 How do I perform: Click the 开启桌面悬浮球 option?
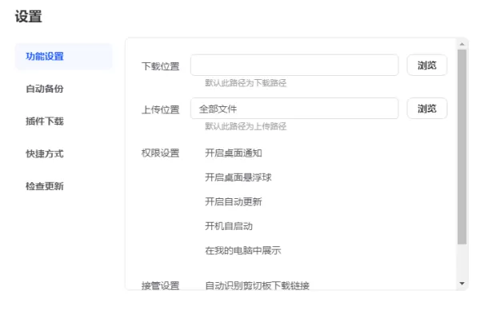pyautogui.click(x=238, y=177)
